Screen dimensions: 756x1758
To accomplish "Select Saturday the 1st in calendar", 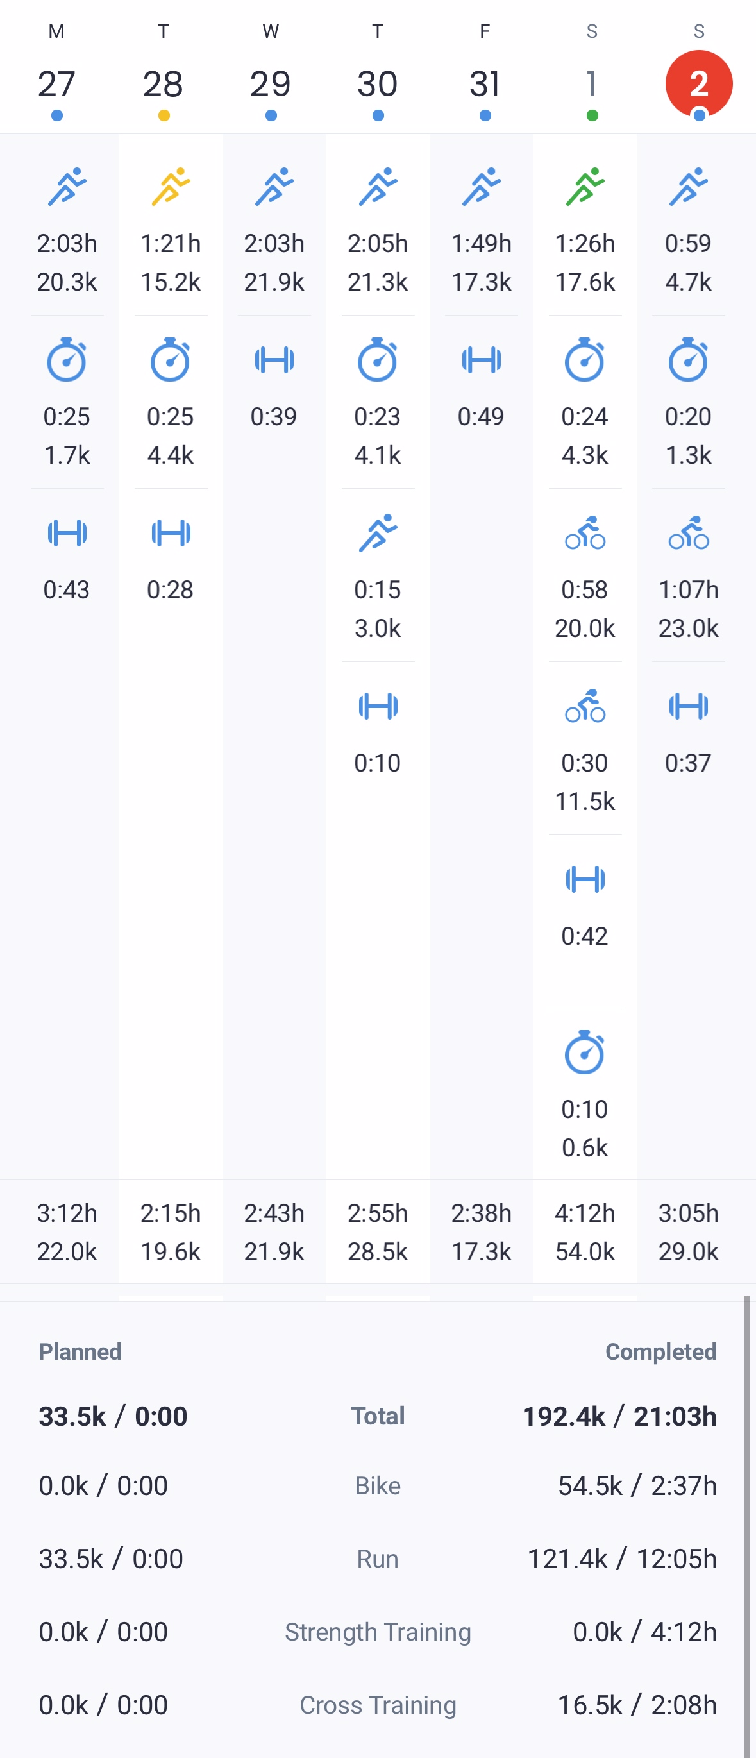I will pos(592,84).
